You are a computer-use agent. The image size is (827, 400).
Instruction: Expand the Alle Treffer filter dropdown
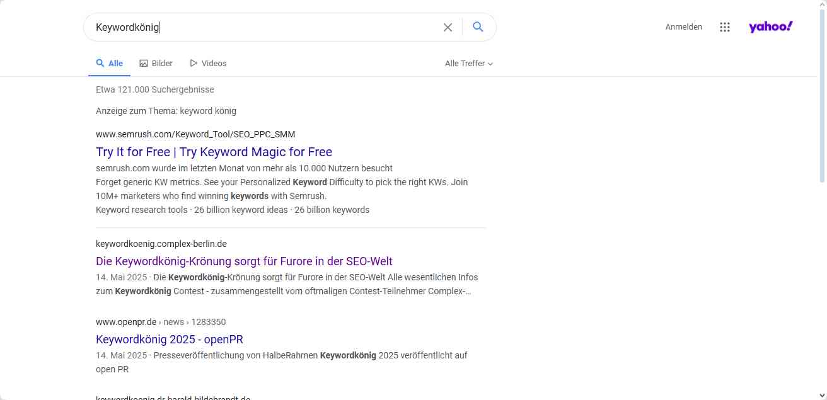click(469, 64)
